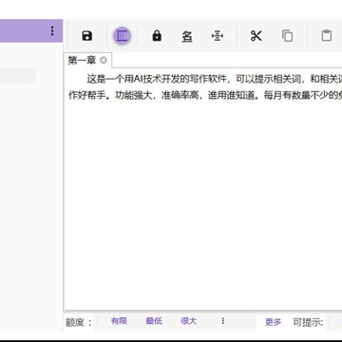Open the naming tool 名 icon
This screenshot has height=342, width=342.
[x=187, y=36]
